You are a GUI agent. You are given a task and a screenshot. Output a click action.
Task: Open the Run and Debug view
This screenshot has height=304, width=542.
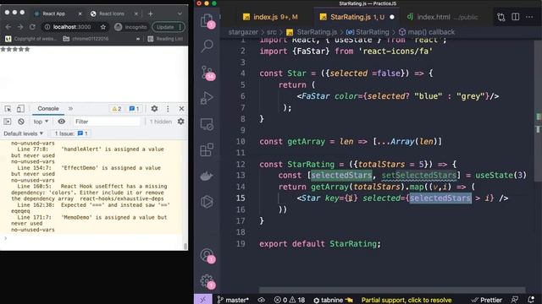[207, 98]
